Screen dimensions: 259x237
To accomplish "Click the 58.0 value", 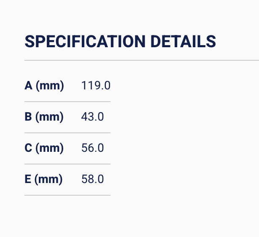I will pyautogui.click(x=92, y=179).
